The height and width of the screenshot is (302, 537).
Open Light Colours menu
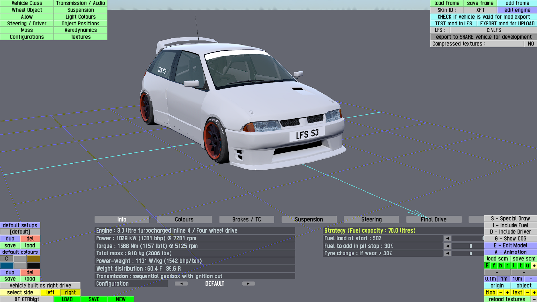click(80, 17)
